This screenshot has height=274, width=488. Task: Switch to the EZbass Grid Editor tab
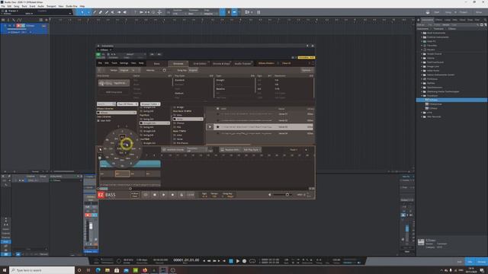pyautogui.click(x=200, y=63)
